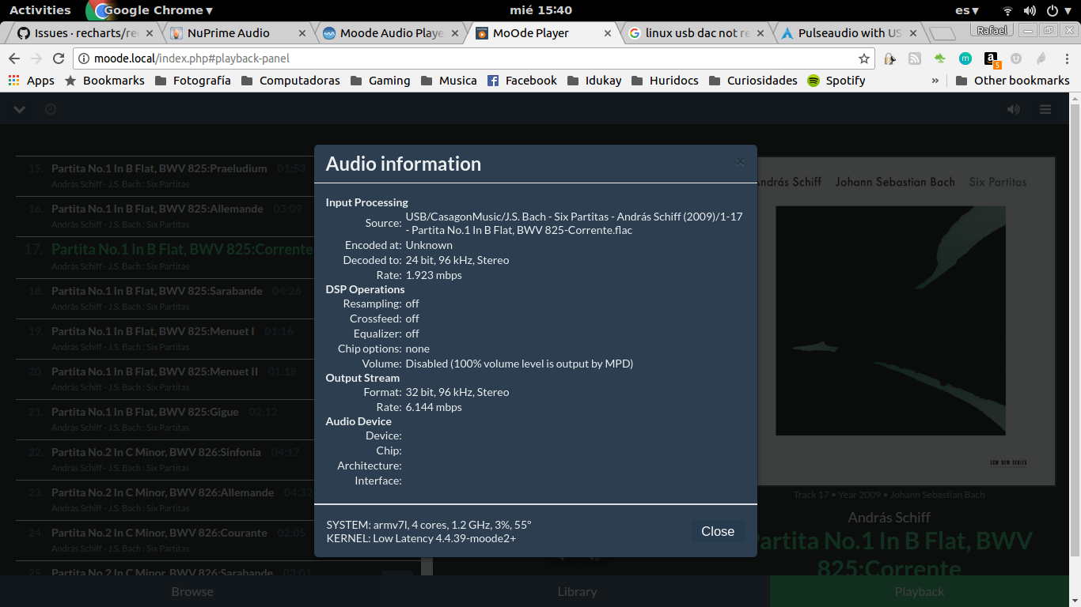
Task: Click the MoOde volume speaker icon
Action: tap(1014, 109)
